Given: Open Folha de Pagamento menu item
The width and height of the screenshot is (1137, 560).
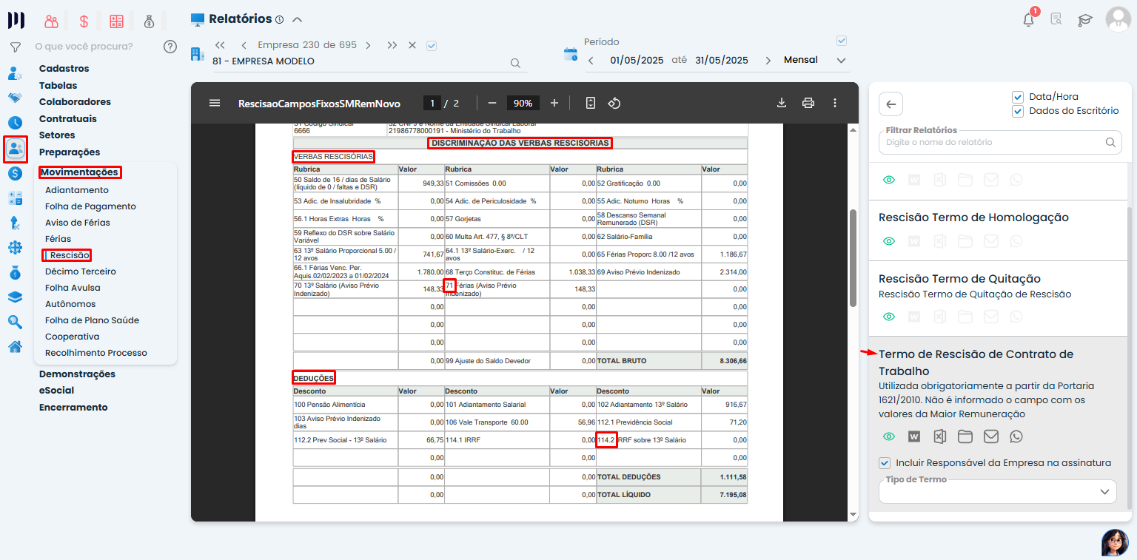Looking at the screenshot, I should [90, 206].
